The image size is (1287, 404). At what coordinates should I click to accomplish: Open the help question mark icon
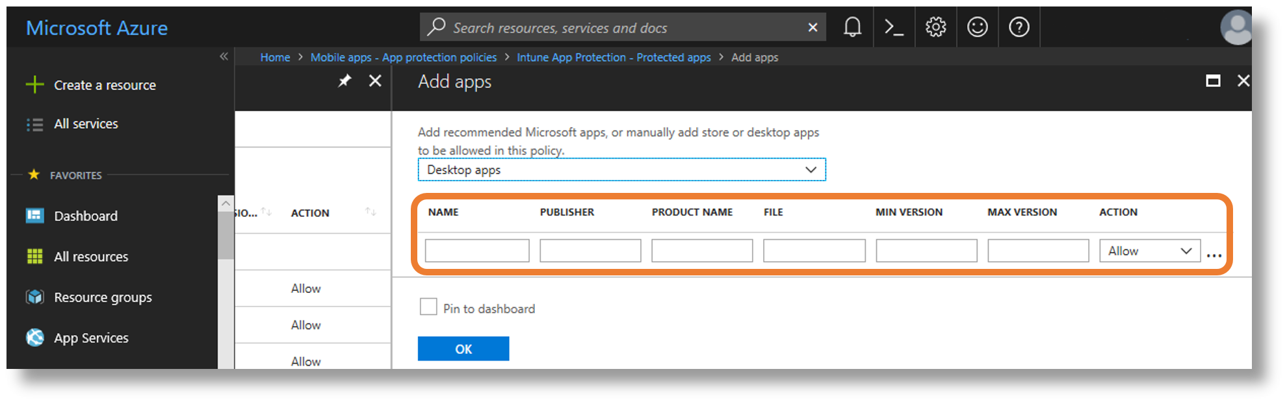[x=1019, y=27]
